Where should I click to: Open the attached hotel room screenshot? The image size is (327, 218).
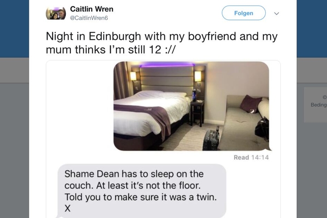191,106
